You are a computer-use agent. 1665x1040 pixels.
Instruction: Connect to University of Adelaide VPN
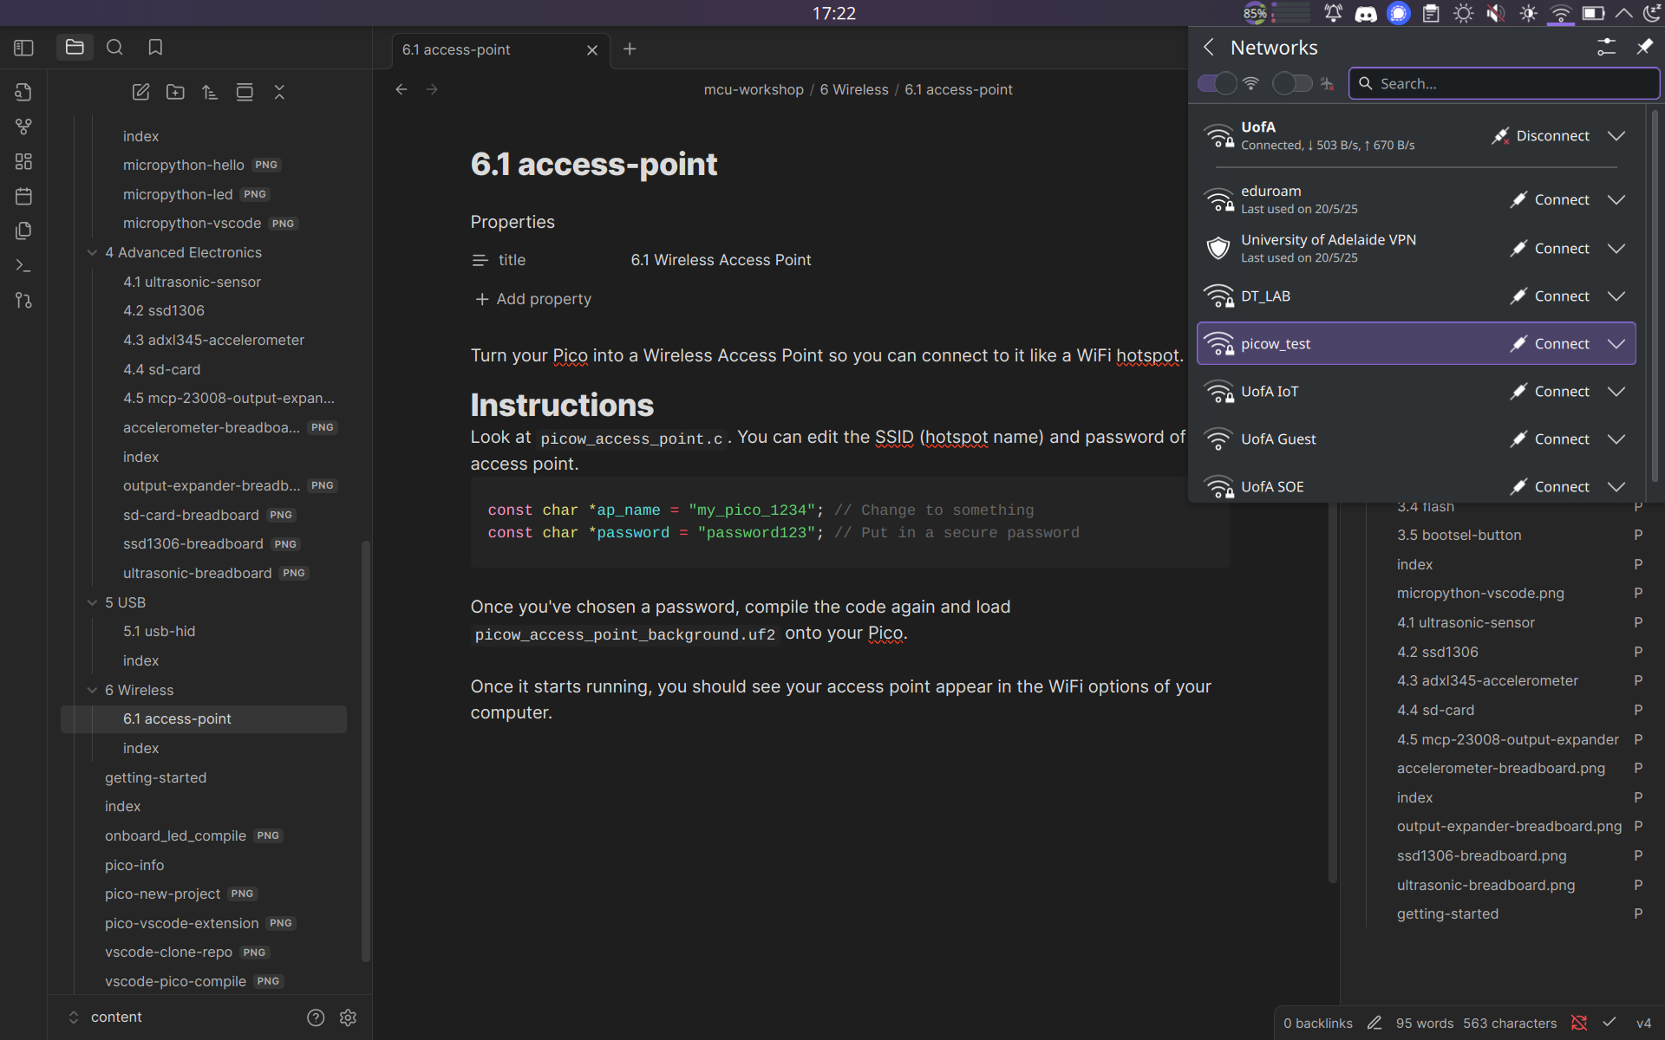[1549, 249]
